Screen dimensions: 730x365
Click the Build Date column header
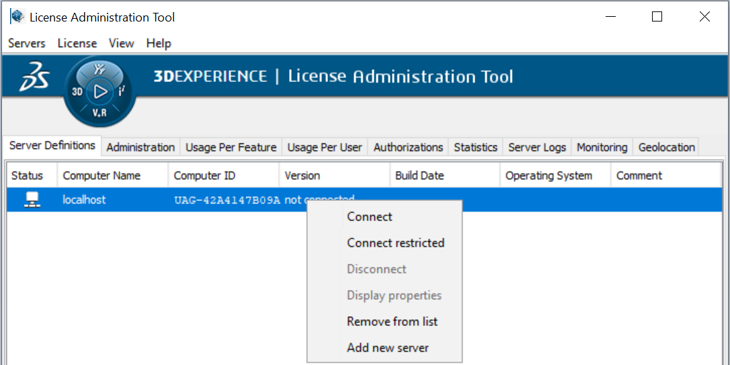[x=445, y=175]
